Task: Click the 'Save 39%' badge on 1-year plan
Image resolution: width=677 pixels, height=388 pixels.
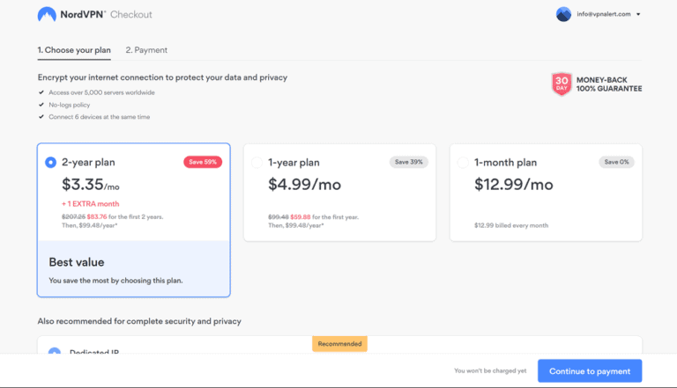Action: [x=409, y=162]
